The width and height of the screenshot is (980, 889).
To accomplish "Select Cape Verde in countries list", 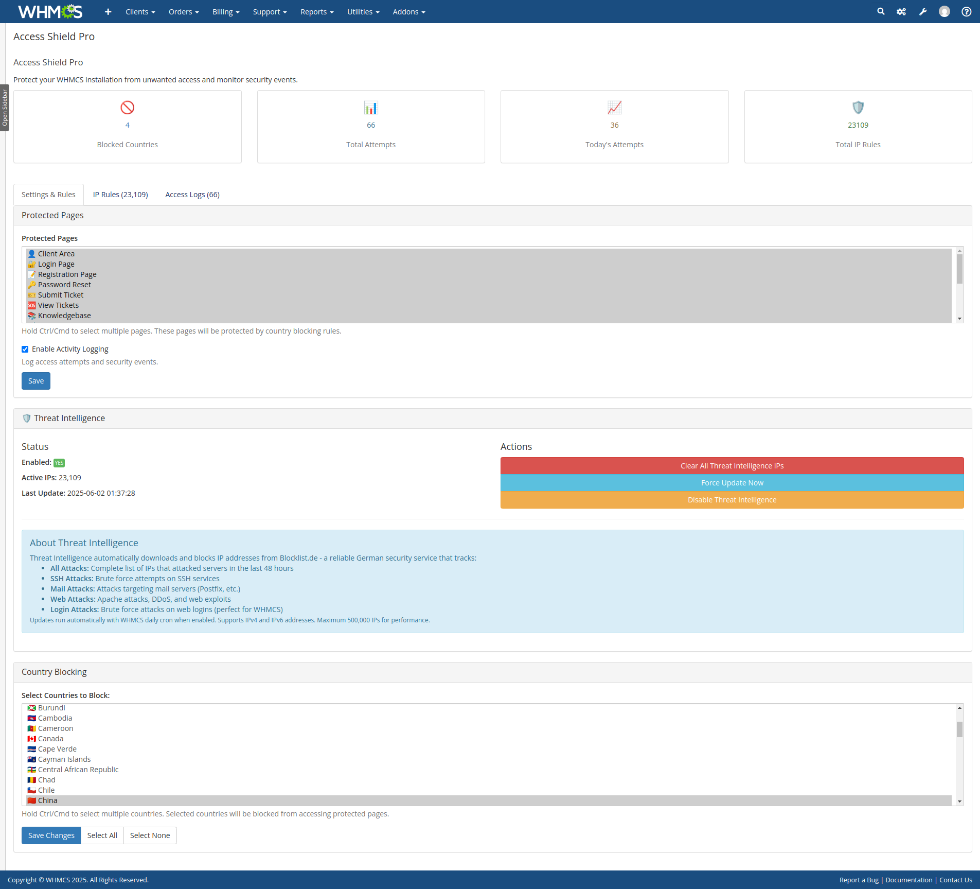I will click(489, 749).
